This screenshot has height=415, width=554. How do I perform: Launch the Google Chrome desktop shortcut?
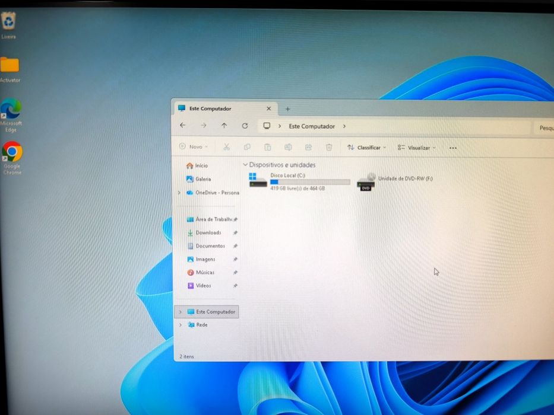coord(12,158)
